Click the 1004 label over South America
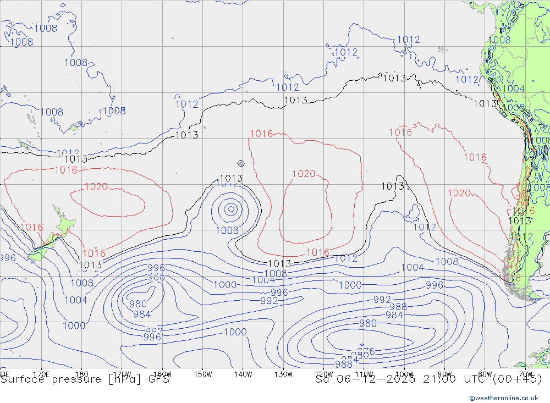Image resolution: width=550 pixels, height=403 pixels. [514, 89]
